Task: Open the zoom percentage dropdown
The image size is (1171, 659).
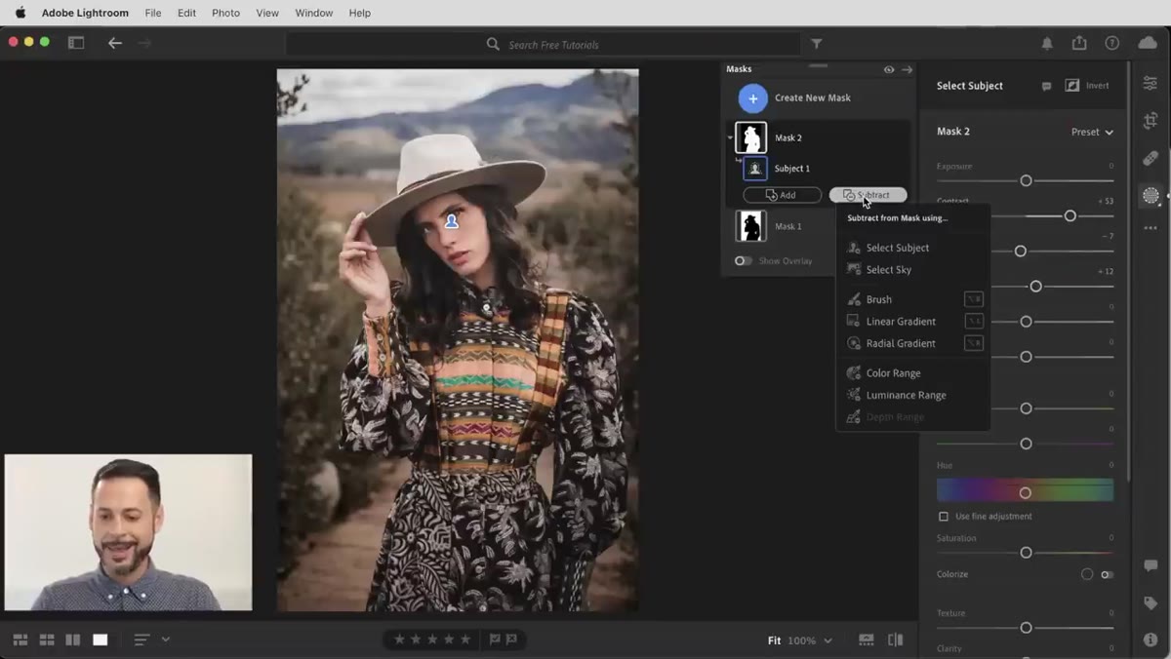Action: (809, 640)
